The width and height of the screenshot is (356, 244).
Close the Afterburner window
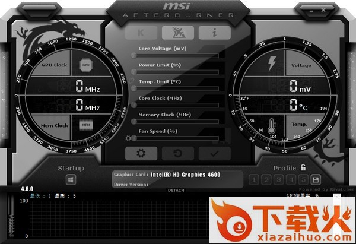(323, 10)
